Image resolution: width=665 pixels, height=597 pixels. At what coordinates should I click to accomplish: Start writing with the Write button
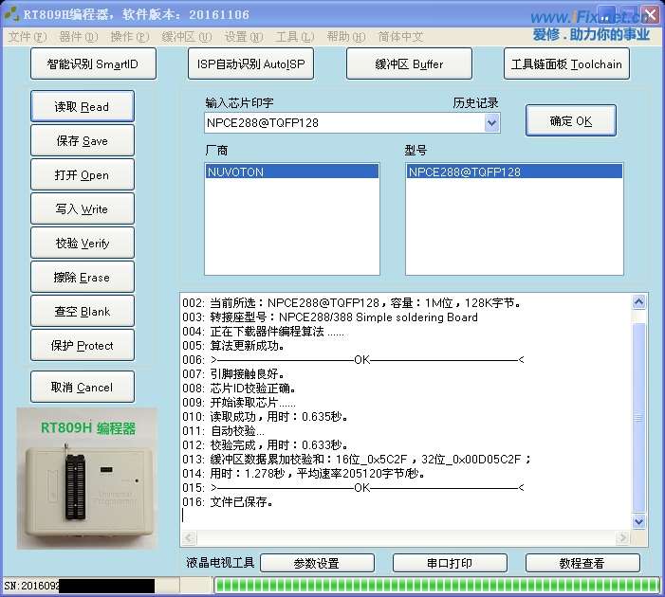tap(82, 208)
